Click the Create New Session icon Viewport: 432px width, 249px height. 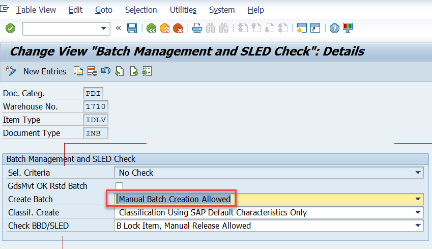(x=302, y=28)
